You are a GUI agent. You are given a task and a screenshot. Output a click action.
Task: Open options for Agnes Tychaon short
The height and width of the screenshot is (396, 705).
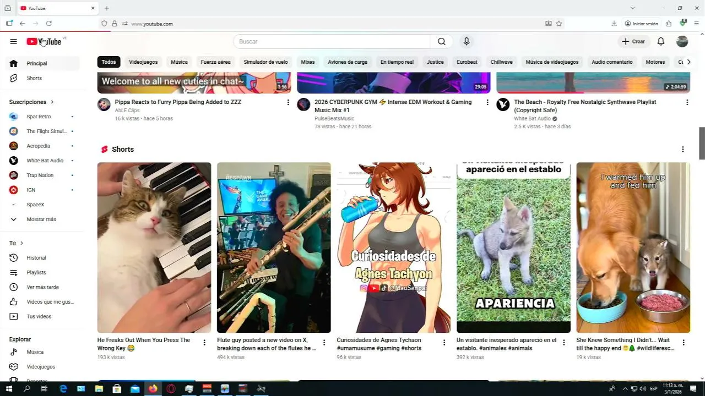pyautogui.click(x=444, y=343)
